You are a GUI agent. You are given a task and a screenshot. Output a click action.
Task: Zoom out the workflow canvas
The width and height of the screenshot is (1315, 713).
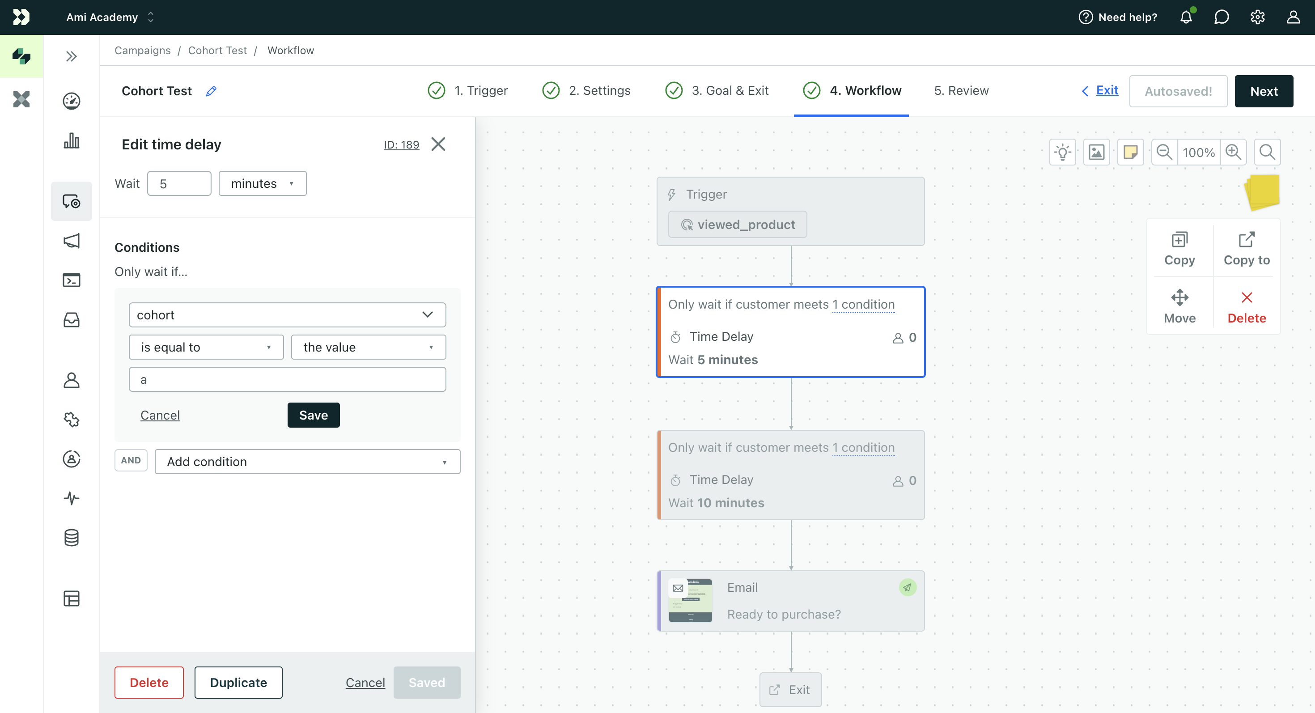pos(1164,152)
